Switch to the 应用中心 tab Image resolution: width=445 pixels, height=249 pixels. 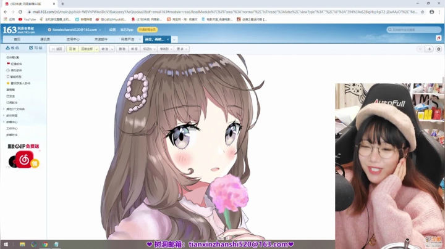73,39
